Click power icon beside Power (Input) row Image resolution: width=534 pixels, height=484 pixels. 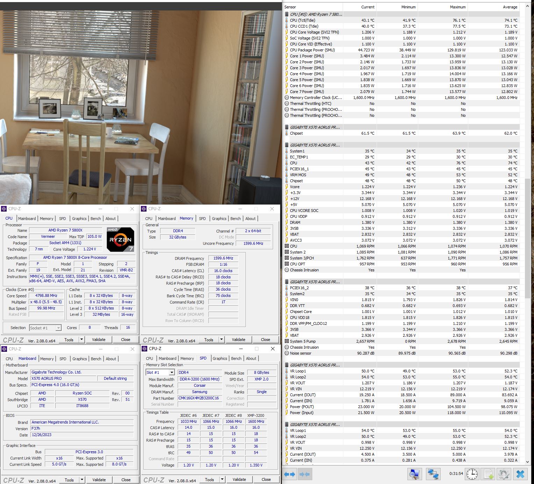click(x=287, y=413)
